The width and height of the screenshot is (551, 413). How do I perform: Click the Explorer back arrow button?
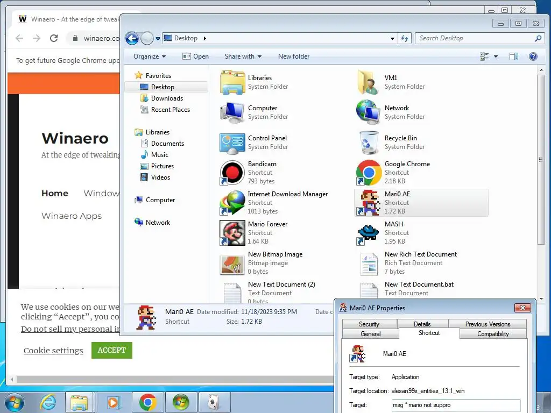[132, 38]
